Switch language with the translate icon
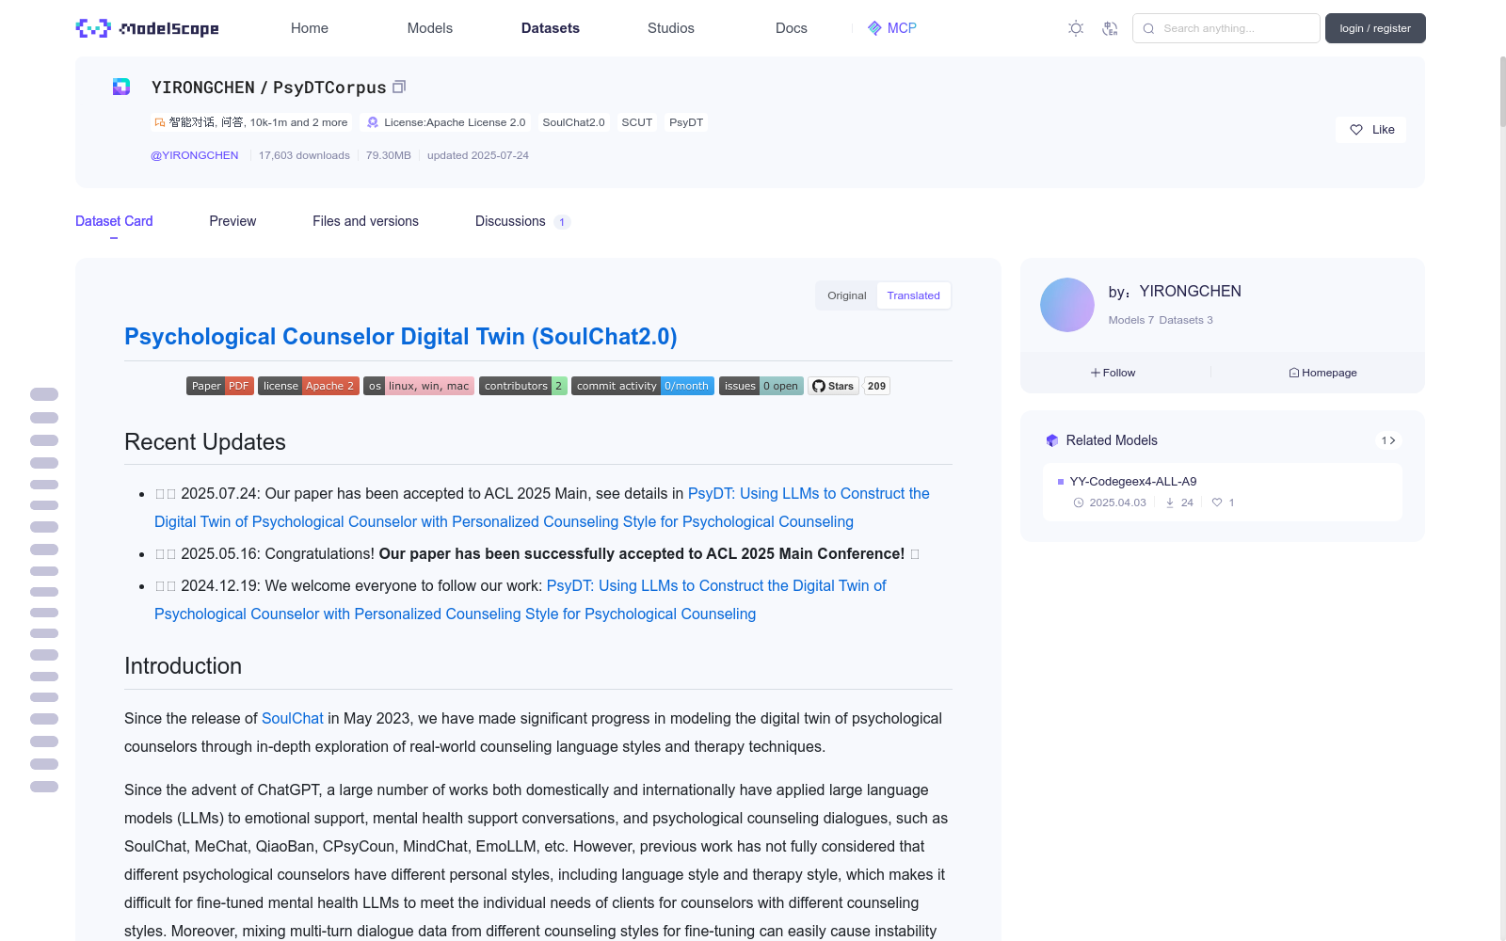Viewport: 1506px width, 941px height. (1110, 28)
